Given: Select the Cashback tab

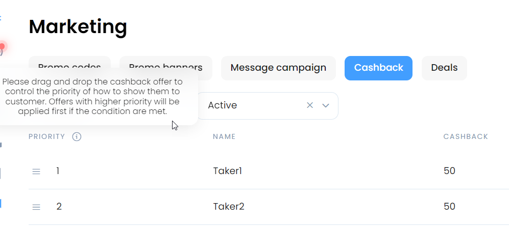Looking at the screenshot, I should pyautogui.click(x=378, y=68).
